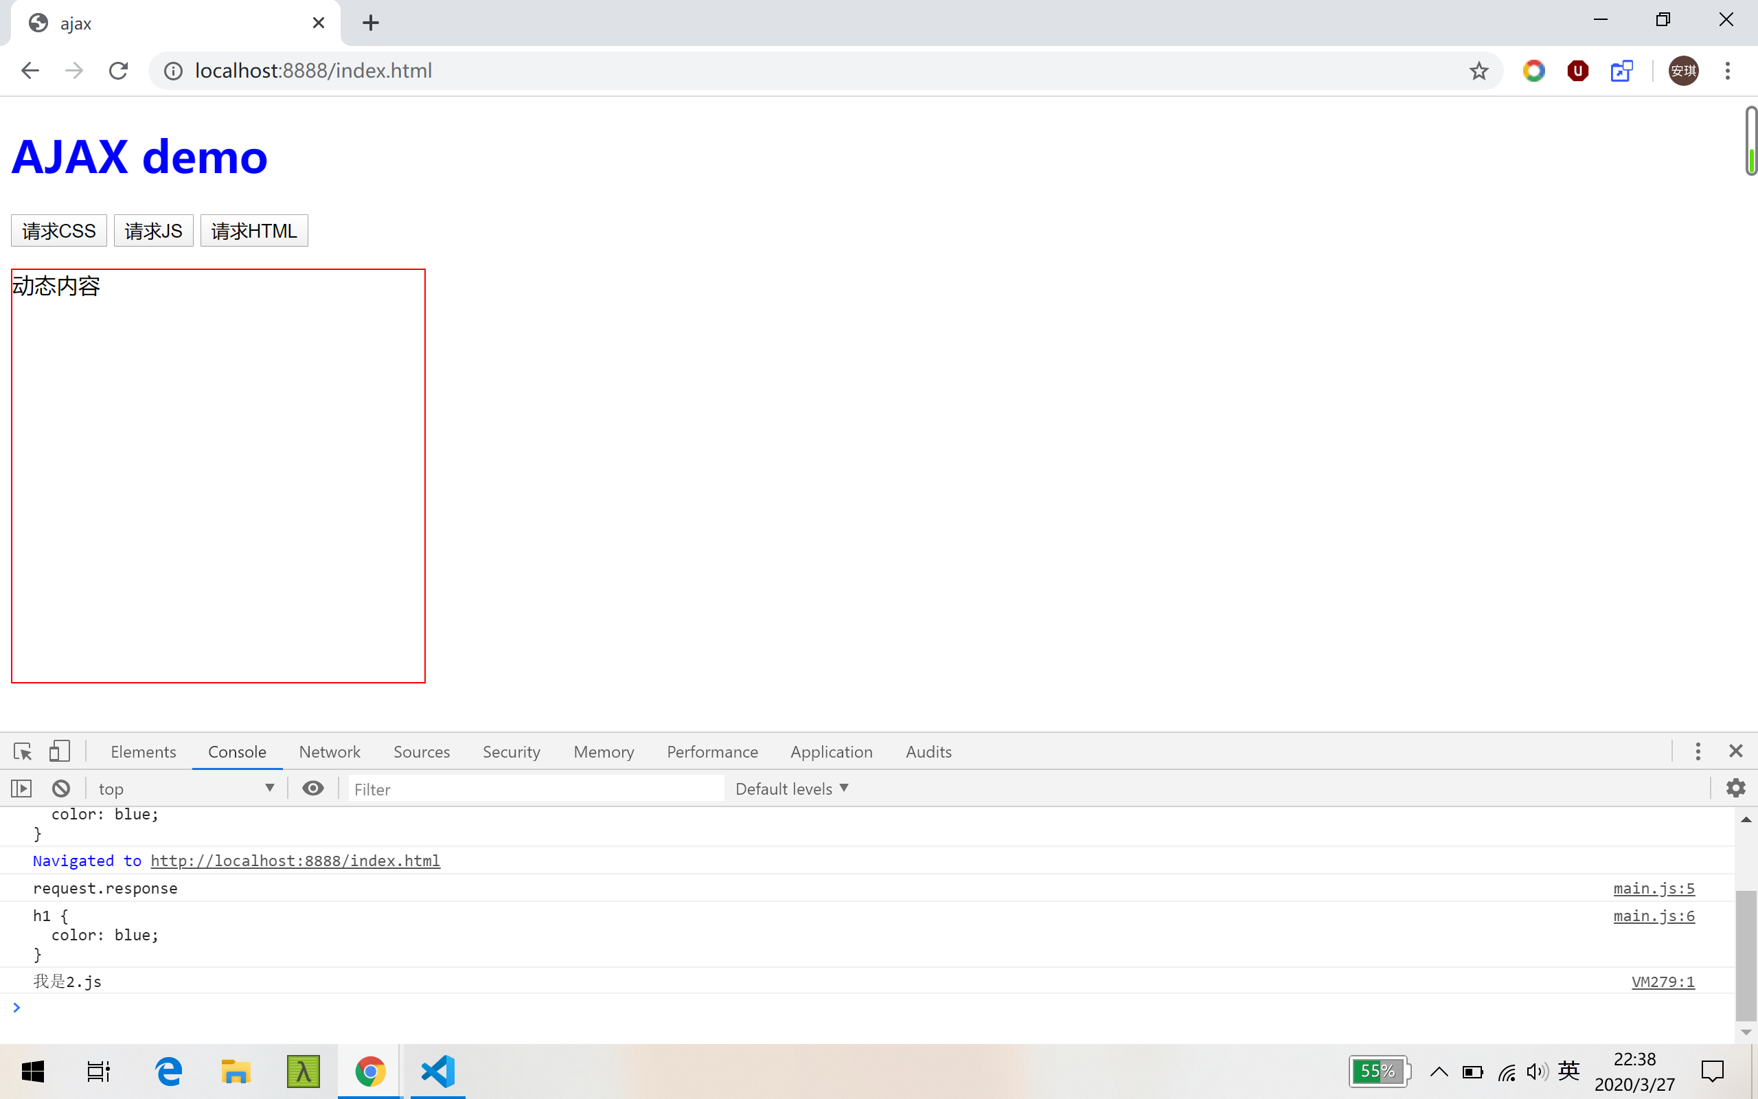The image size is (1758, 1099).
Task: Open the DevTools three-dot customize menu
Action: click(1698, 751)
